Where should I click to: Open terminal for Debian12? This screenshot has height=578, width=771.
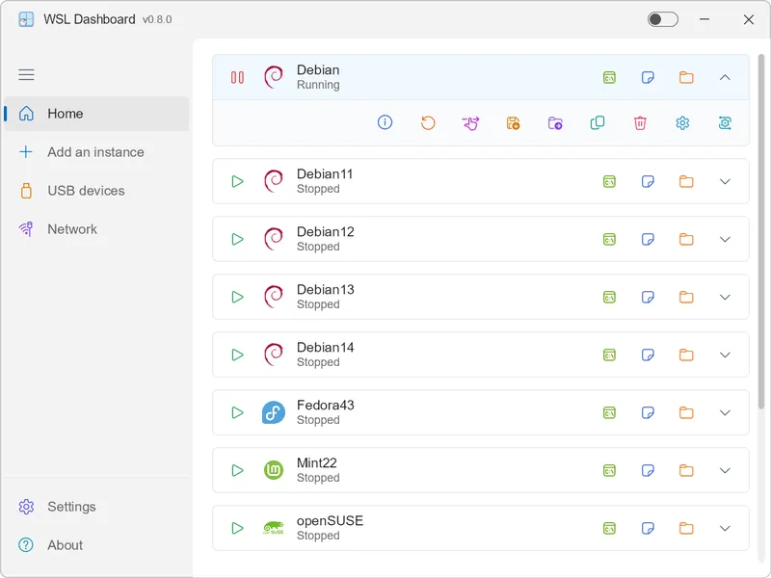point(609,239)
